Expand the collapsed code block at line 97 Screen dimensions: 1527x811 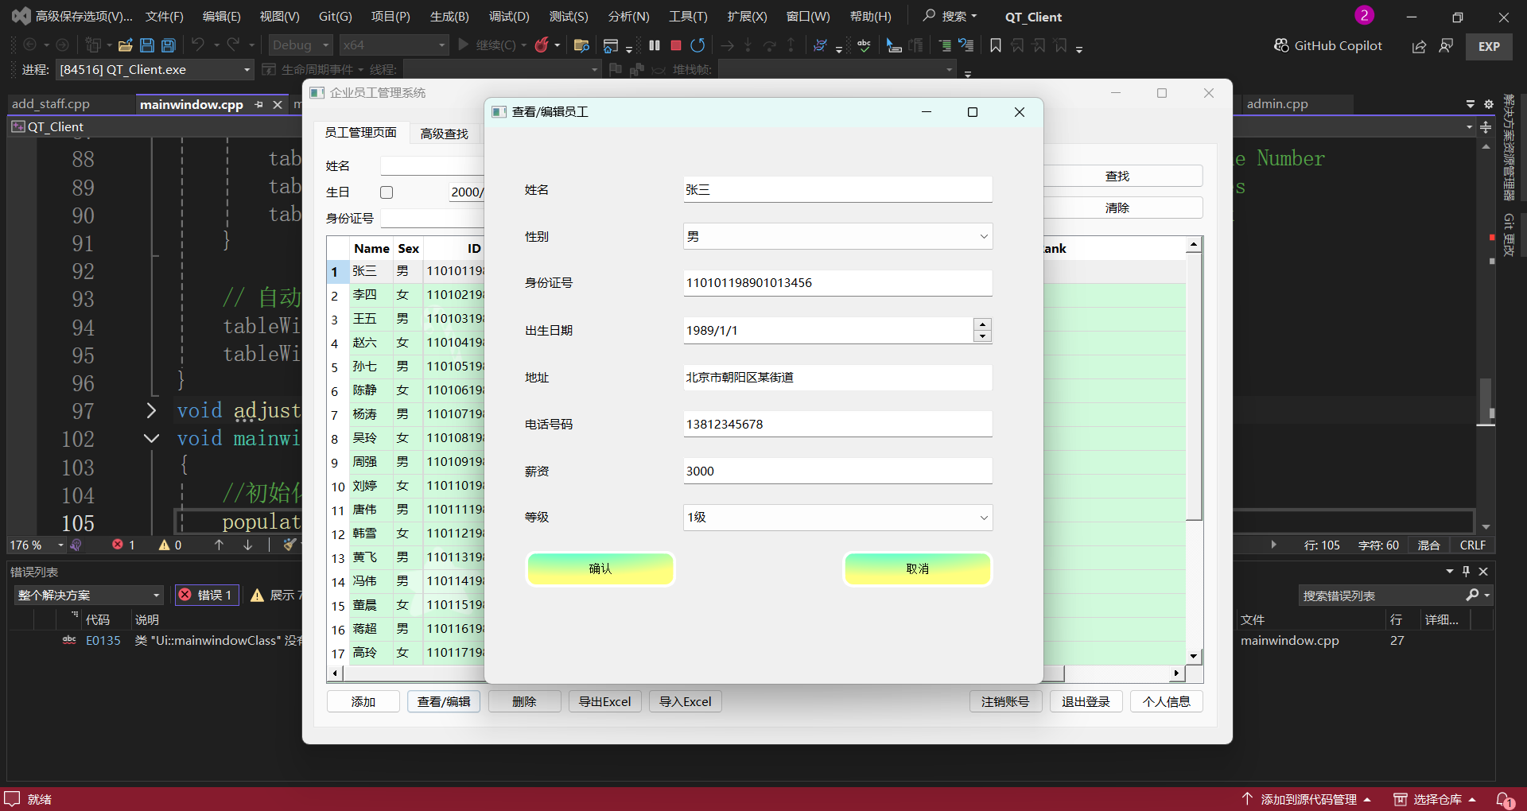coord(151,410)
